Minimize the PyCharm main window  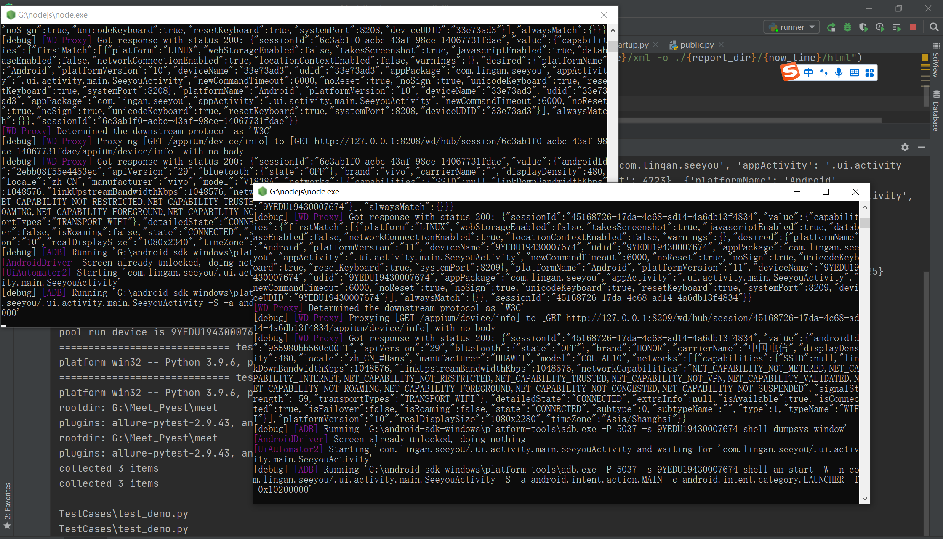tap(869, 8)
